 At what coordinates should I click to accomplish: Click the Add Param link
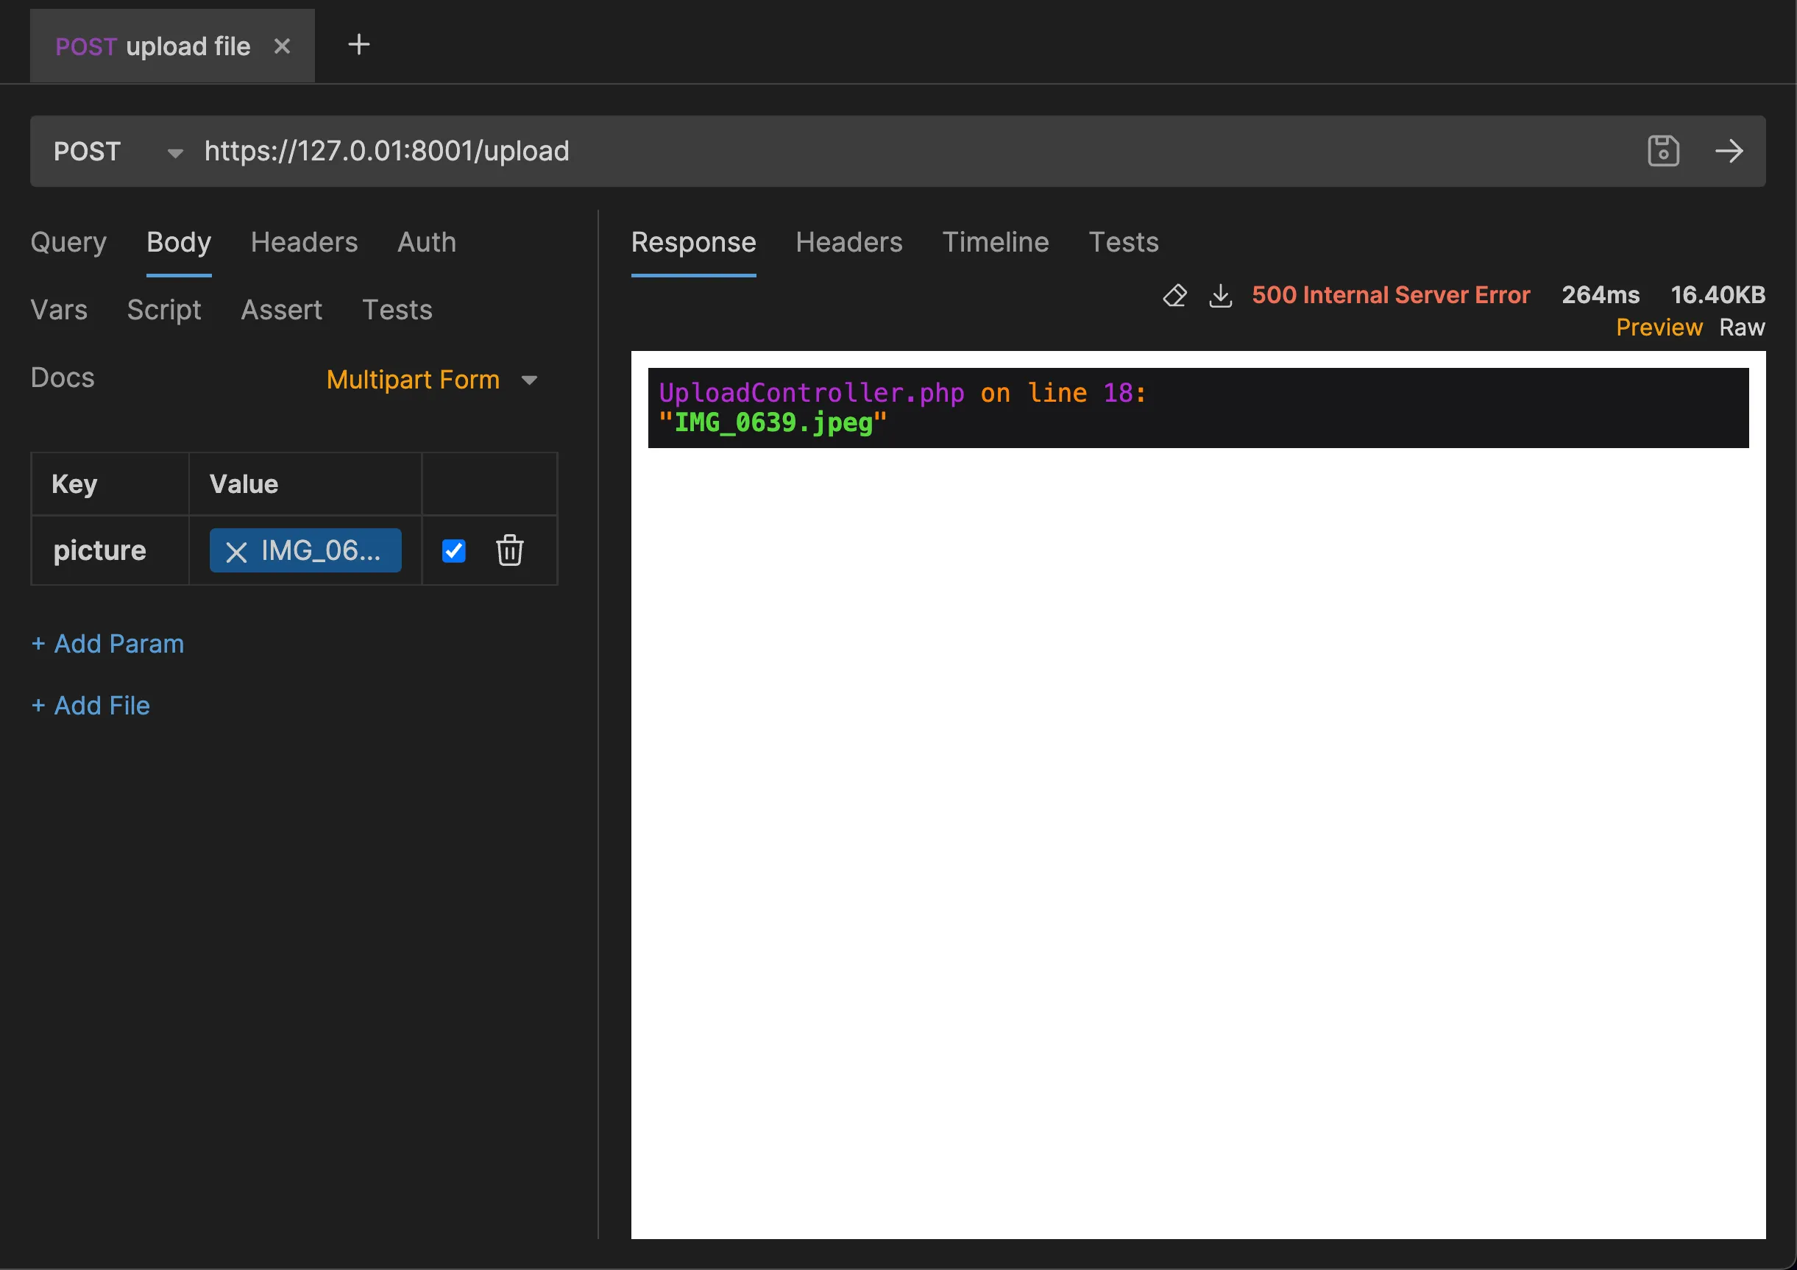tap(108, 643)
